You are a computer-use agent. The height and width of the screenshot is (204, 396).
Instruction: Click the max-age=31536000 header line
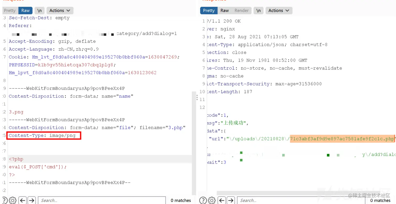264,84
